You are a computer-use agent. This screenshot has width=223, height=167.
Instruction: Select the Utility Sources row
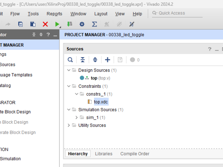[92, 125]
